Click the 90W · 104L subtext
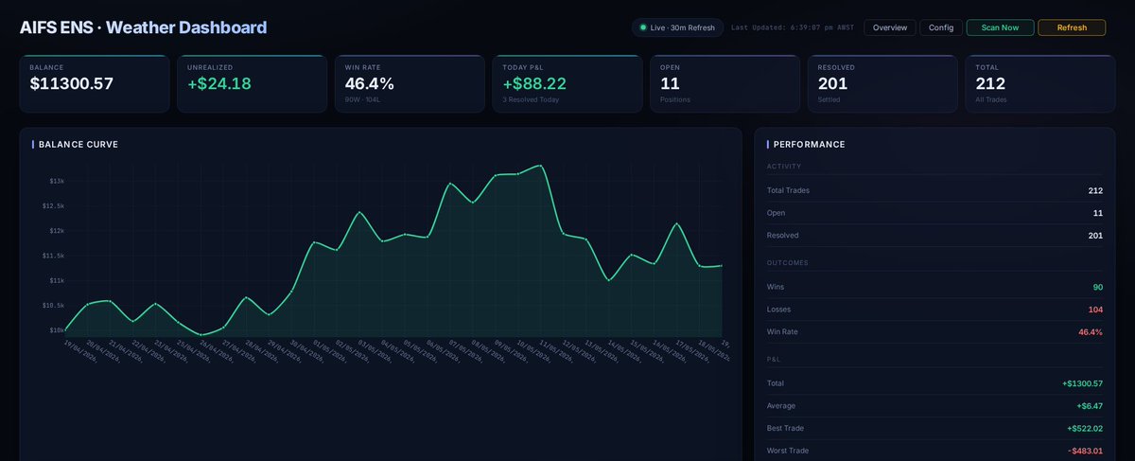The height and width of the screenshot is (461, 1135). 363,99
